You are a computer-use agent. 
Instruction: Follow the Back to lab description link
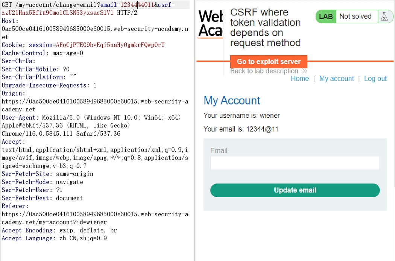click(264, 71)
